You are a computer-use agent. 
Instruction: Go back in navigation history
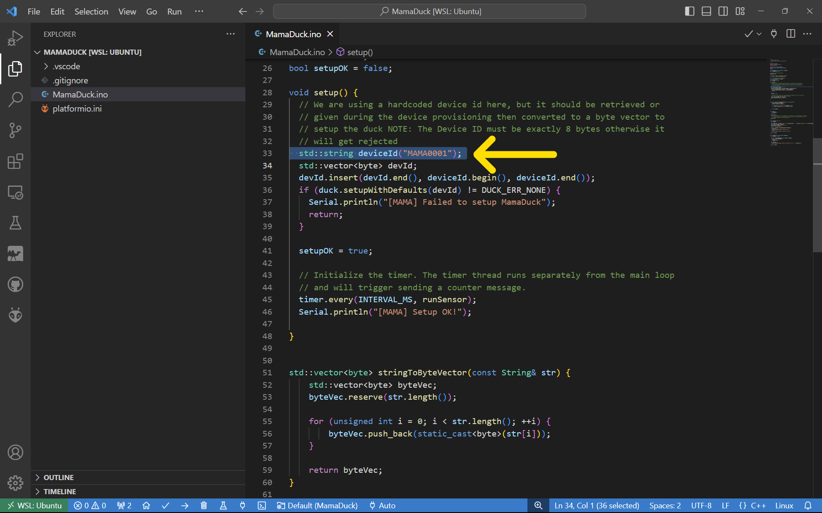[x=243, y=12]
